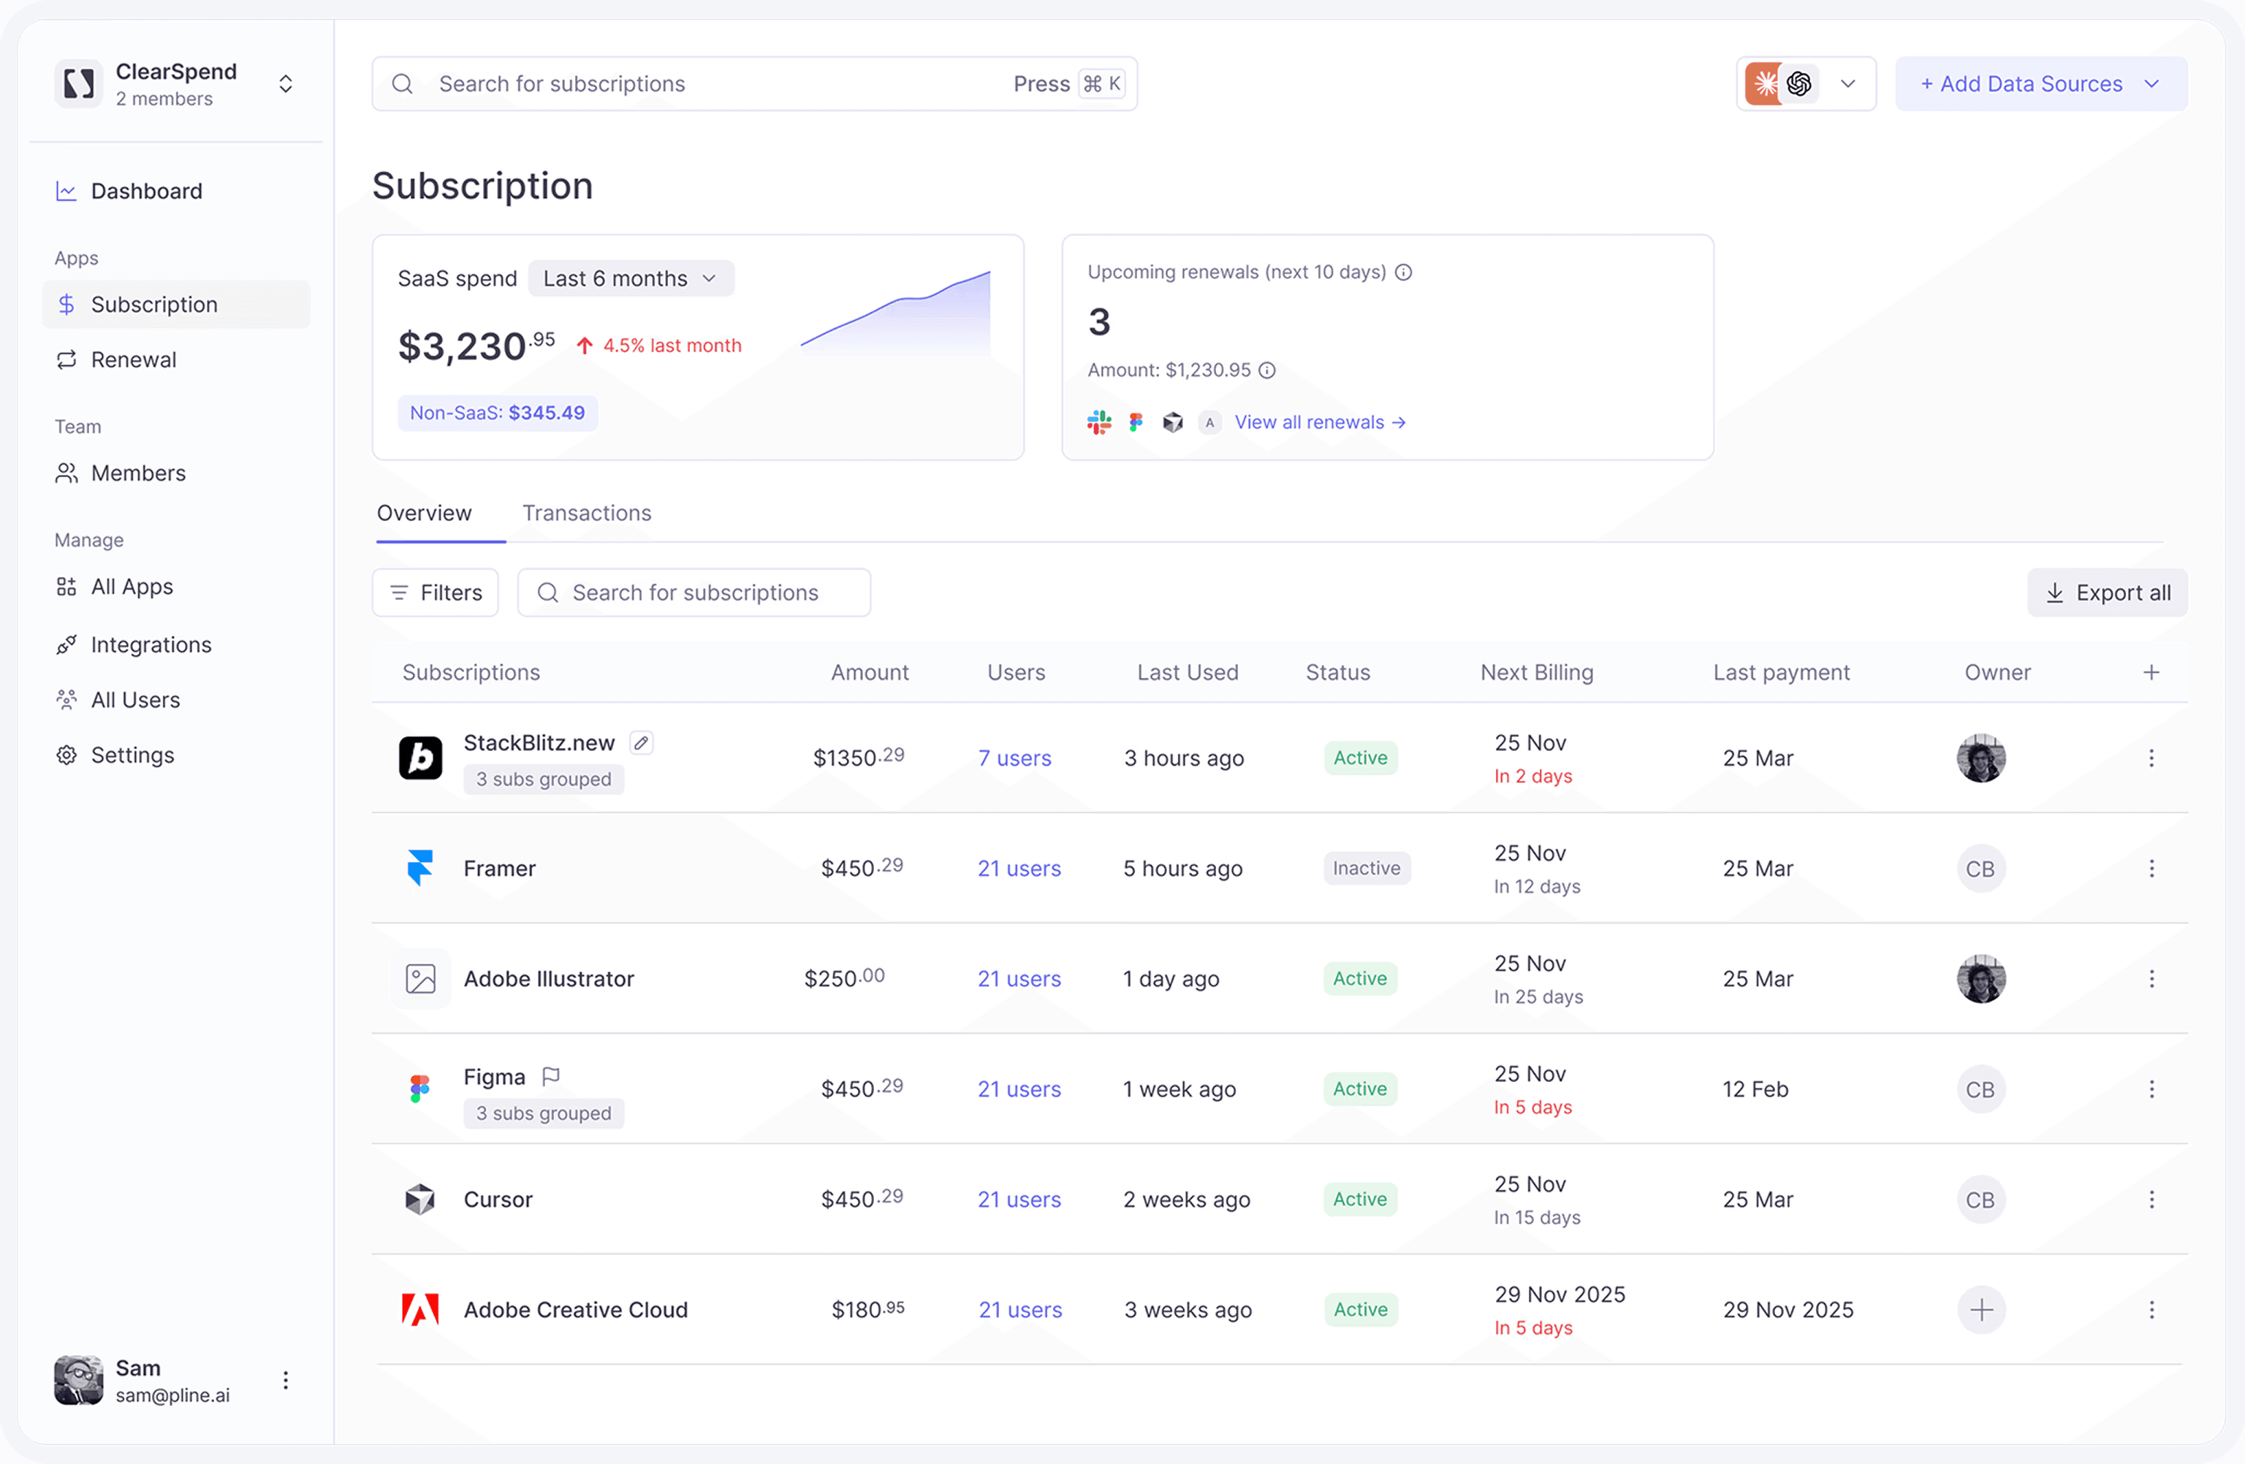Follow the View all renewals link
The width and height of the screenshot is (2245, 1464).
tap(1320, 422)
